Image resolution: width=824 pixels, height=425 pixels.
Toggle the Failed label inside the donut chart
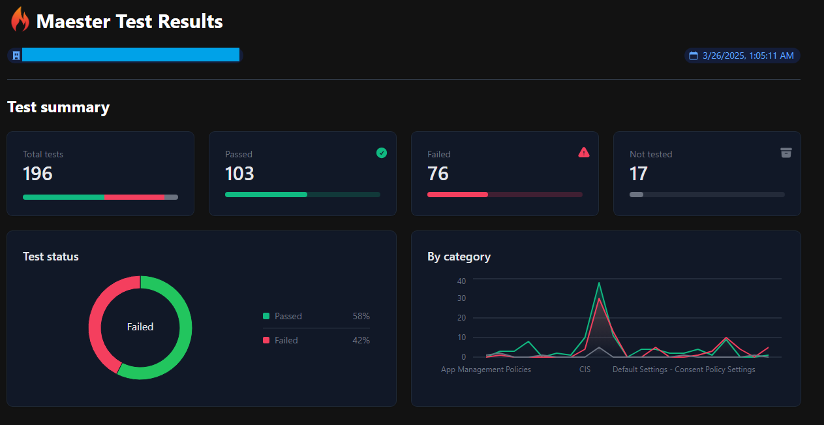(x=140, y=326)
